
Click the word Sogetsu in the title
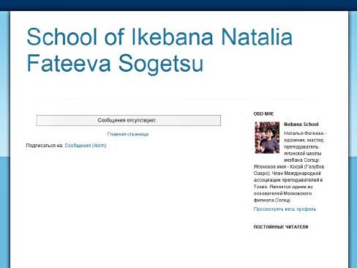[x=161, y=64]
